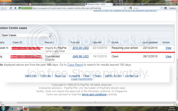The width and height of the screenshot is (178, 111).
Task: Launch Internet Explorer from the taskbar
Action: tap(11, 109)
